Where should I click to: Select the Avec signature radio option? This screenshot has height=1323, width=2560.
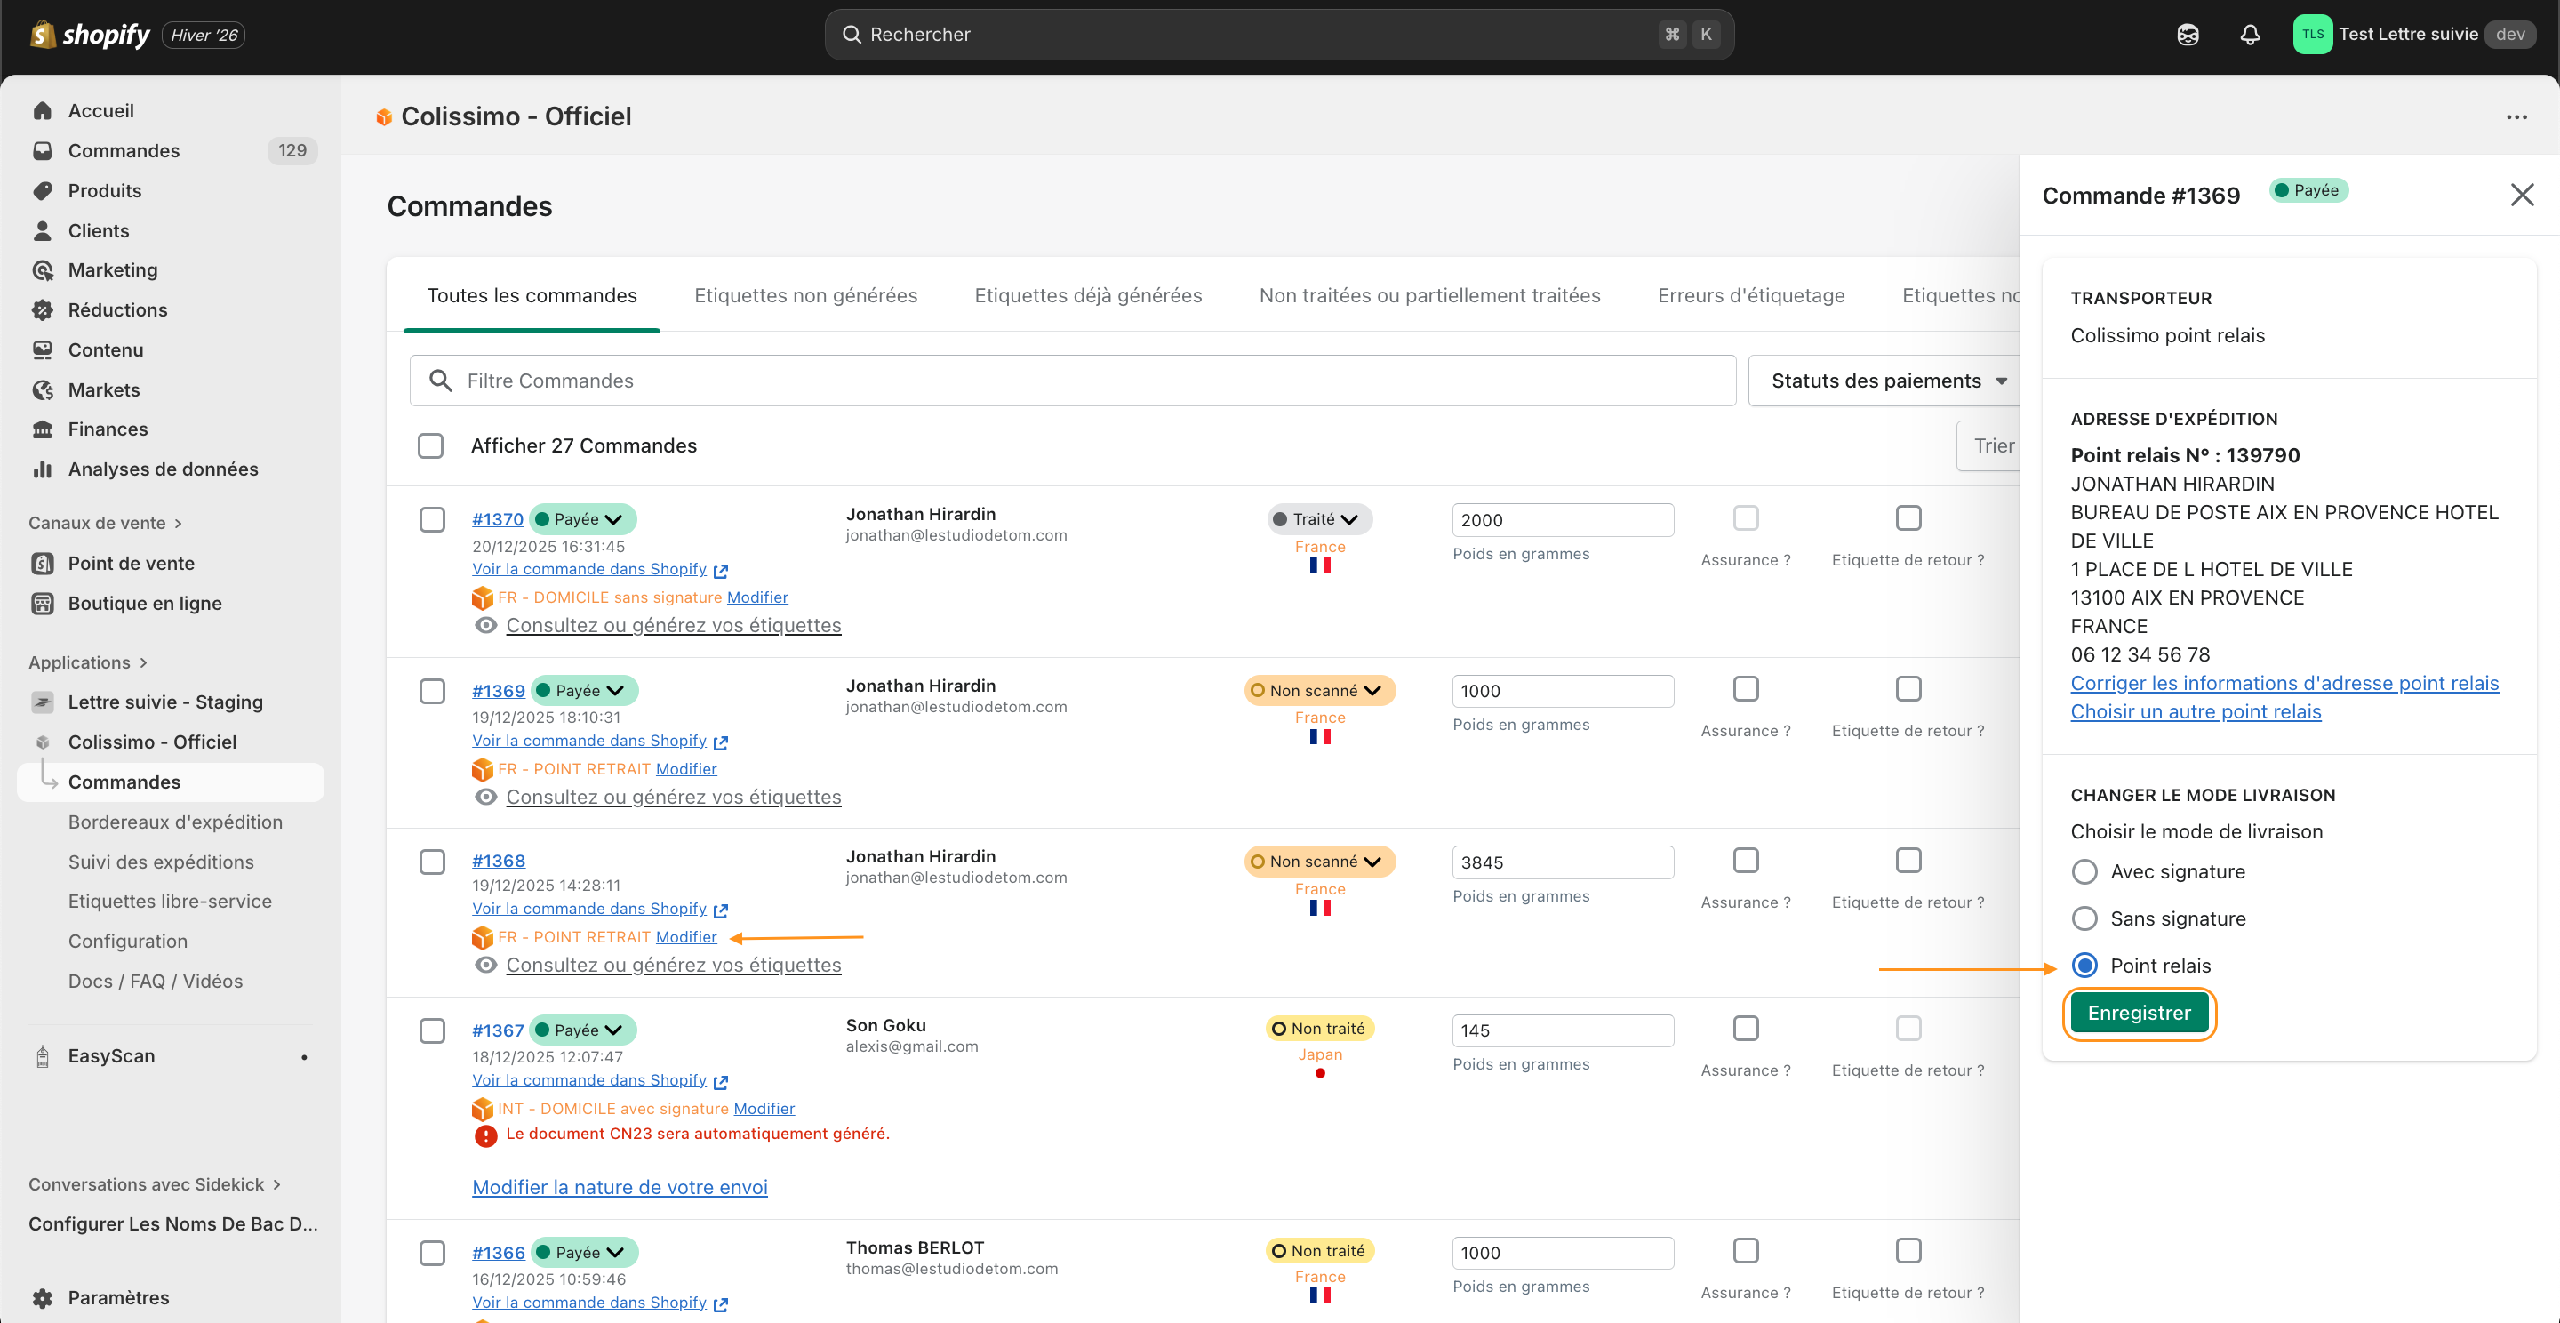2084,871
